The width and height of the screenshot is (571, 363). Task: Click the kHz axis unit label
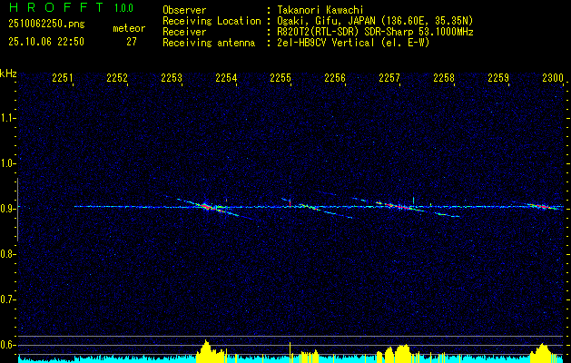coord(8,74)
